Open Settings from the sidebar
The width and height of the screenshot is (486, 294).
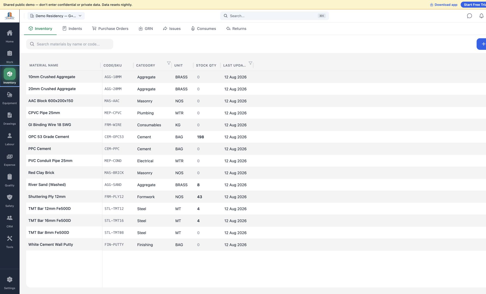10,283
